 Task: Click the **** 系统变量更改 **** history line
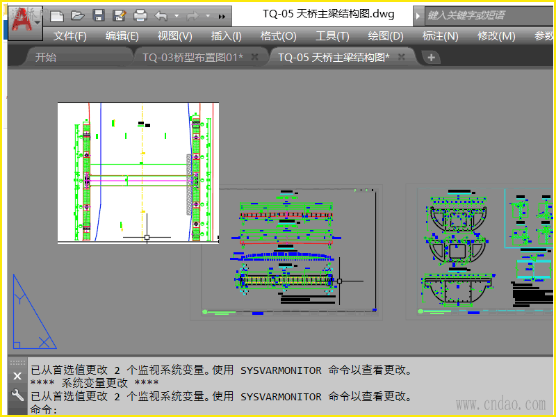point(95,383)
